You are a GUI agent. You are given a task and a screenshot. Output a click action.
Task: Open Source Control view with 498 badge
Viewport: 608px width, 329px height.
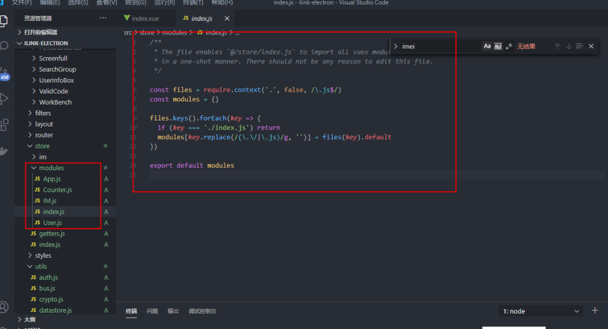[5, 73]
